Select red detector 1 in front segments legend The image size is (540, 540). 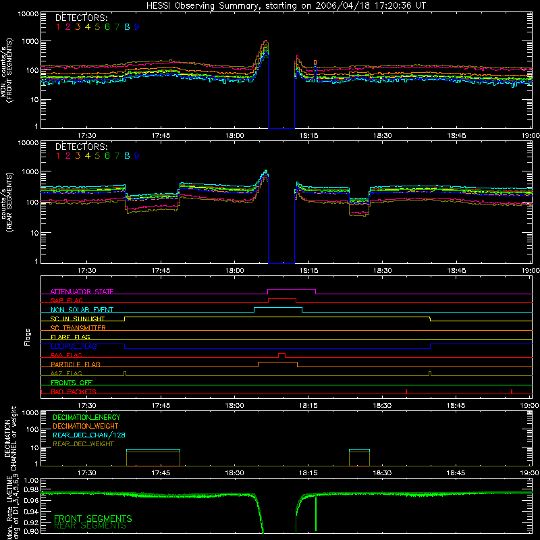(x=58, y=27)
